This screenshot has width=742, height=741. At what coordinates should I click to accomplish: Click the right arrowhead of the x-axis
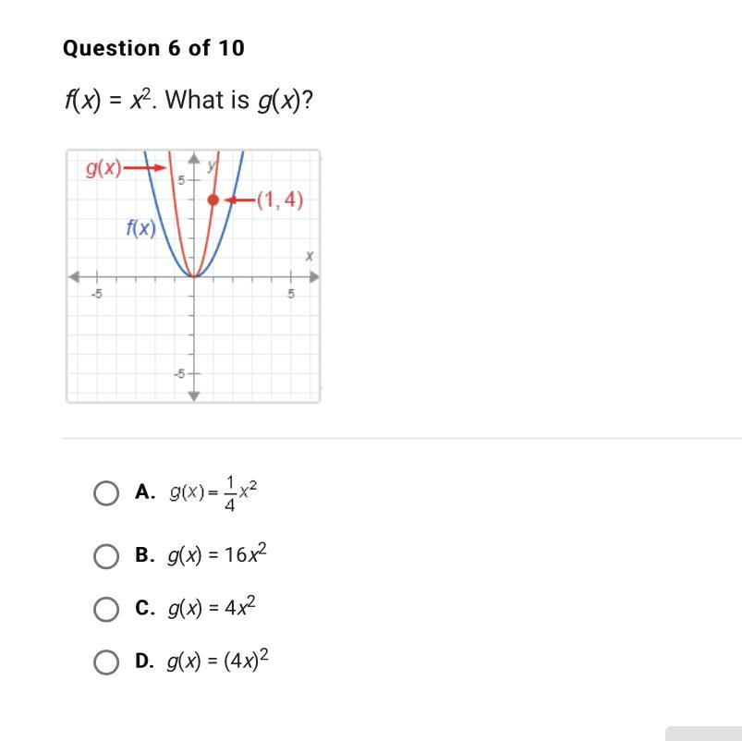(314, 277)
